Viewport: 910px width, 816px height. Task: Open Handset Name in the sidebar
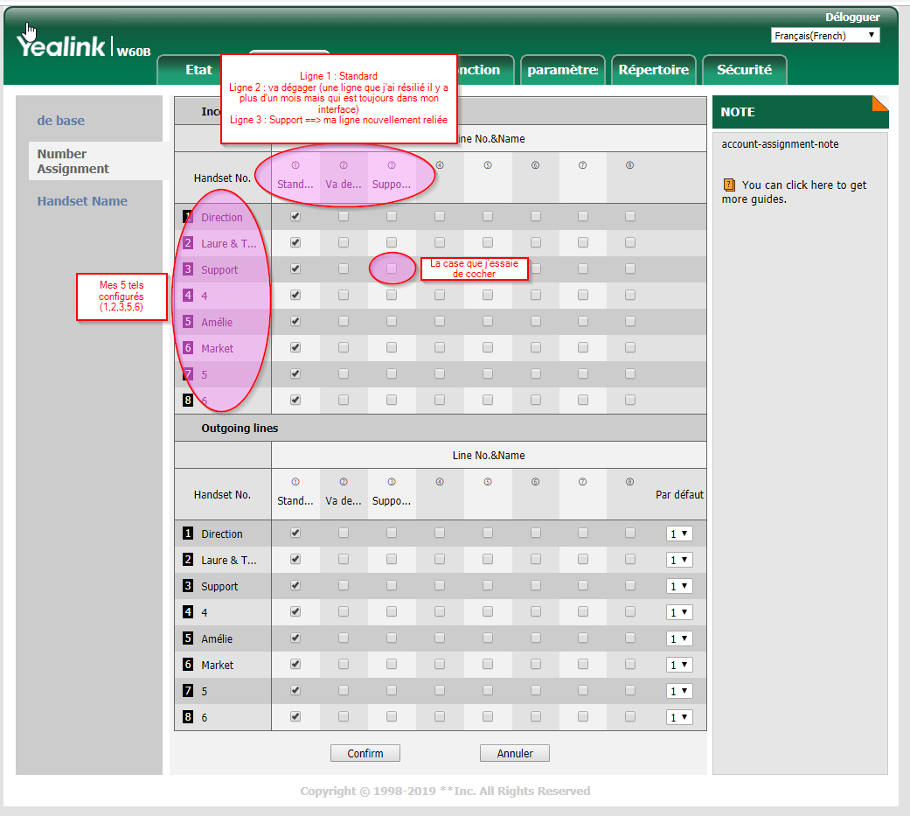click(82, 201)
